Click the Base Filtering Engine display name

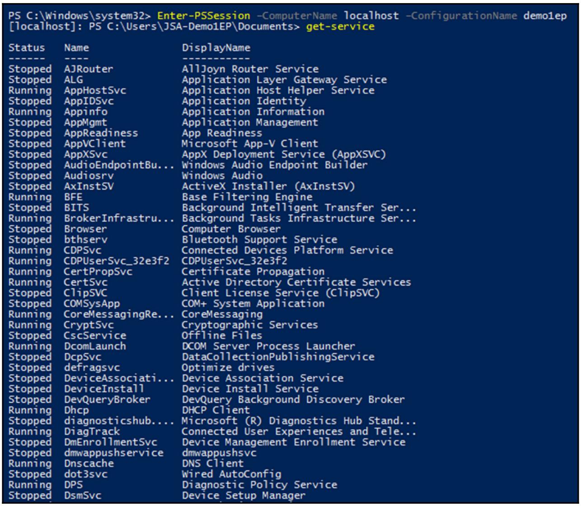[x=247, y=197]
